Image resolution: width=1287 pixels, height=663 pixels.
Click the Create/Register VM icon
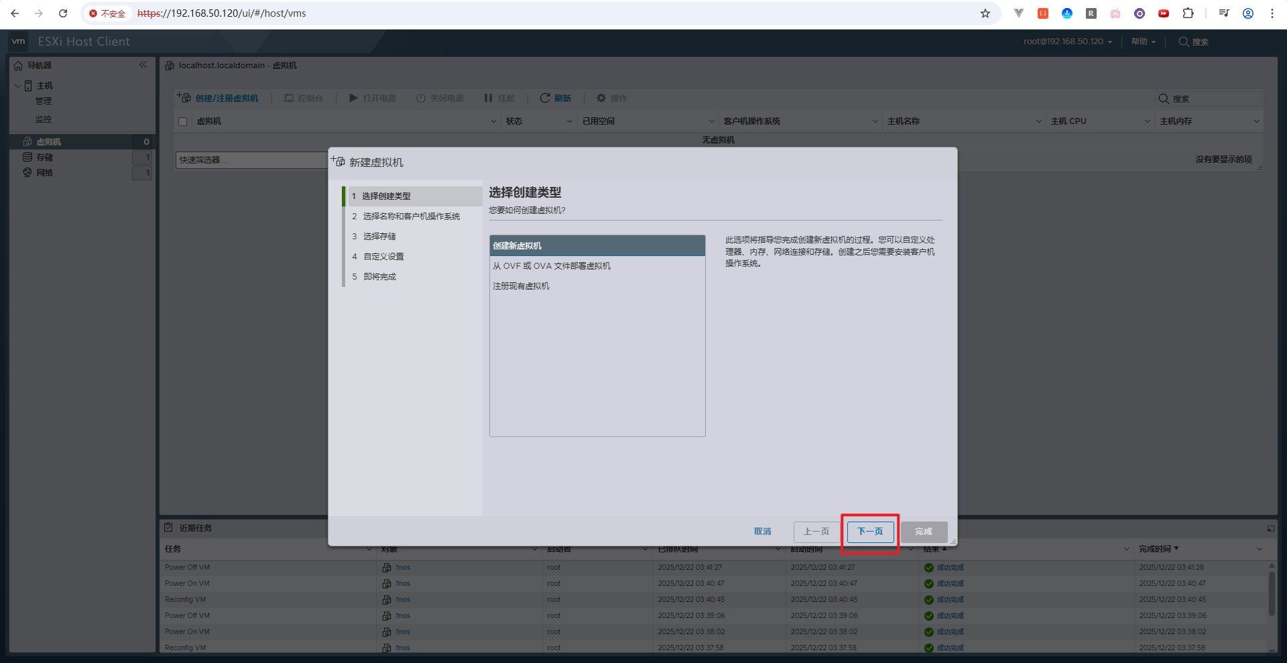pyautogui.click(x=184, y=98)
